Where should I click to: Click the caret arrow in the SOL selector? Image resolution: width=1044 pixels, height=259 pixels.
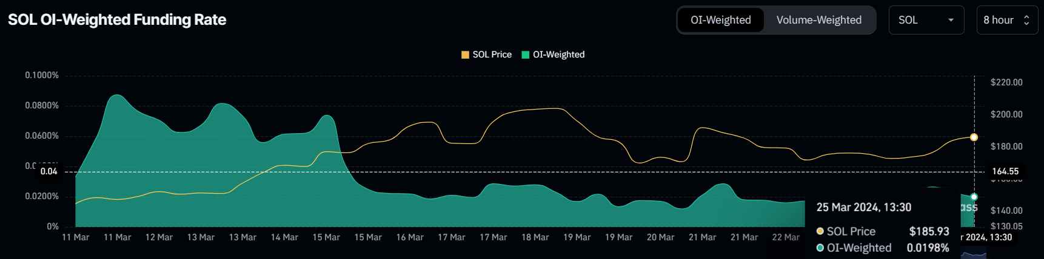click(x=951, y=20)
